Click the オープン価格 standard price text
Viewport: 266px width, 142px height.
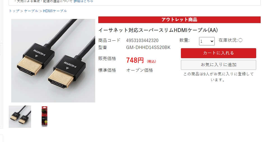click(139, 70)
